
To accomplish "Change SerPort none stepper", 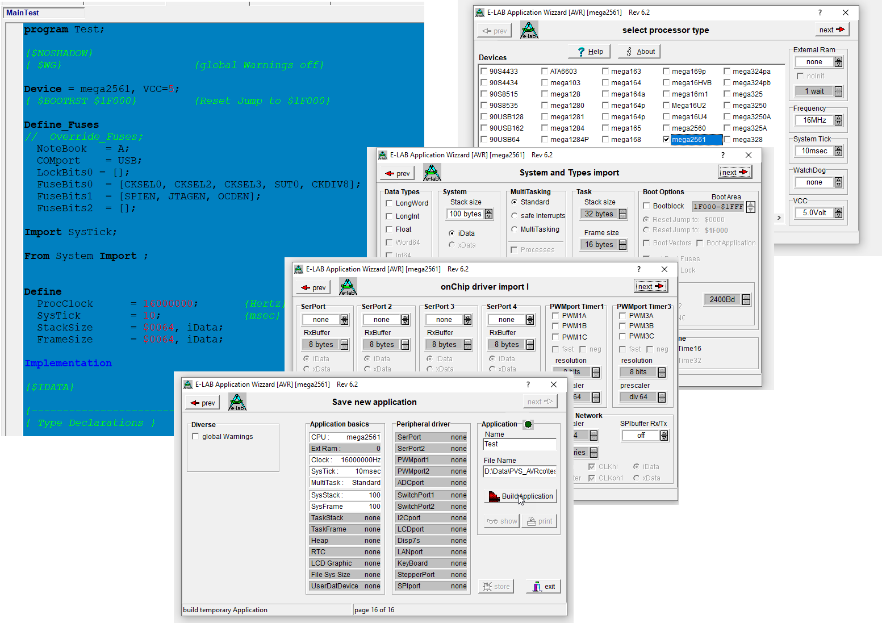I will 344,320.
